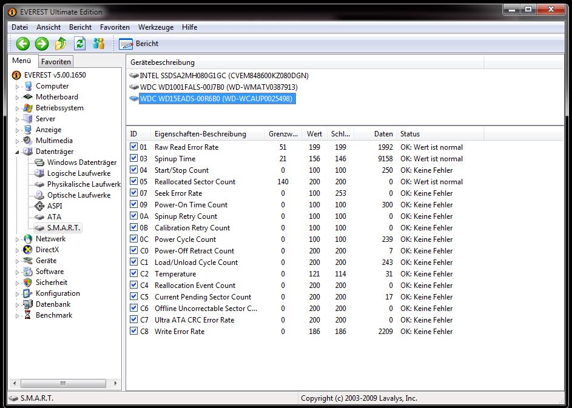Select the Betriebssystem Windows flag icon
This screenshot has width=572, height=408.
pos(28,108)
